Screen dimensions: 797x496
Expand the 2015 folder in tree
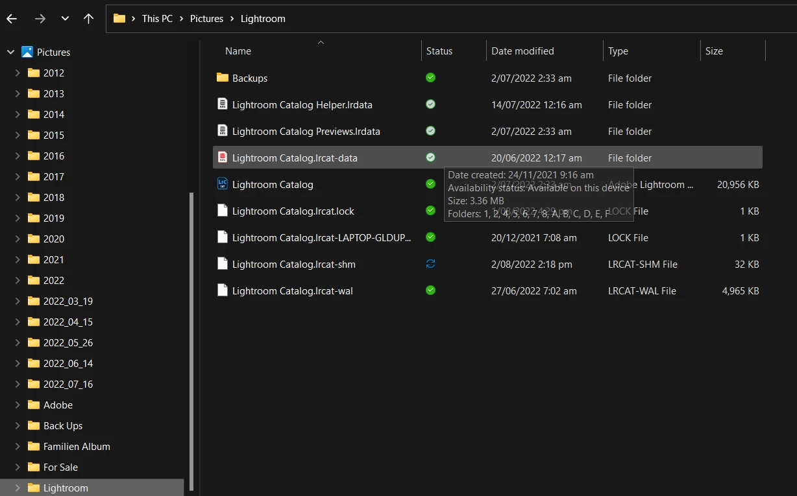[x=18, y=135]
